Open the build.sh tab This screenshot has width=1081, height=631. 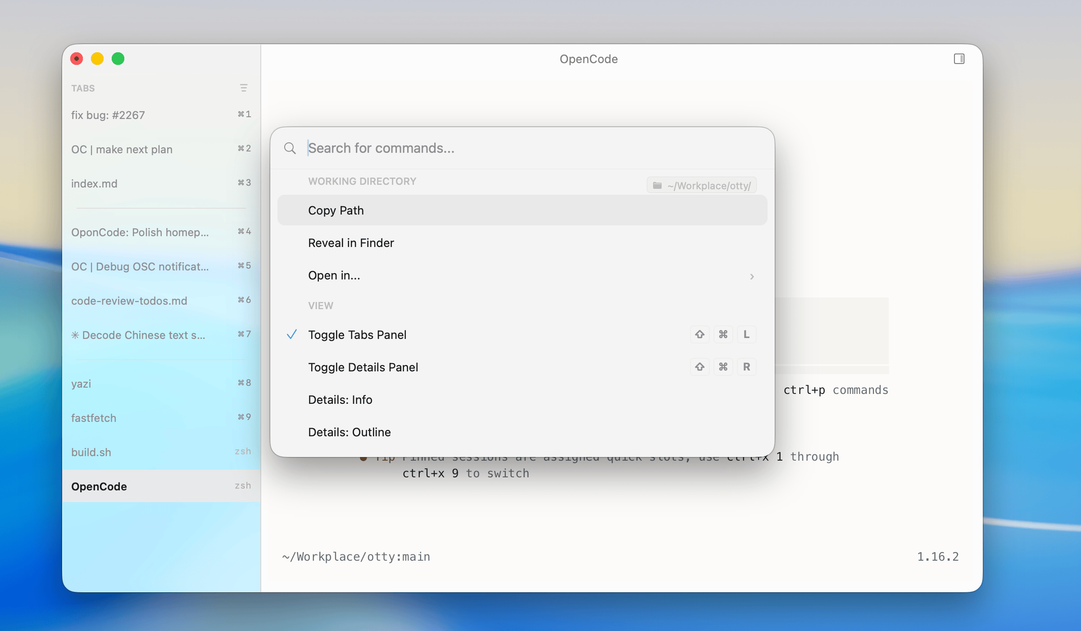pos(161,452)
